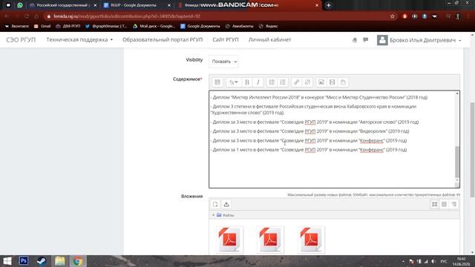The image size is (475, 267).
Task: Open the Вконтакте bookmark
Action: (x=17, y=26)
